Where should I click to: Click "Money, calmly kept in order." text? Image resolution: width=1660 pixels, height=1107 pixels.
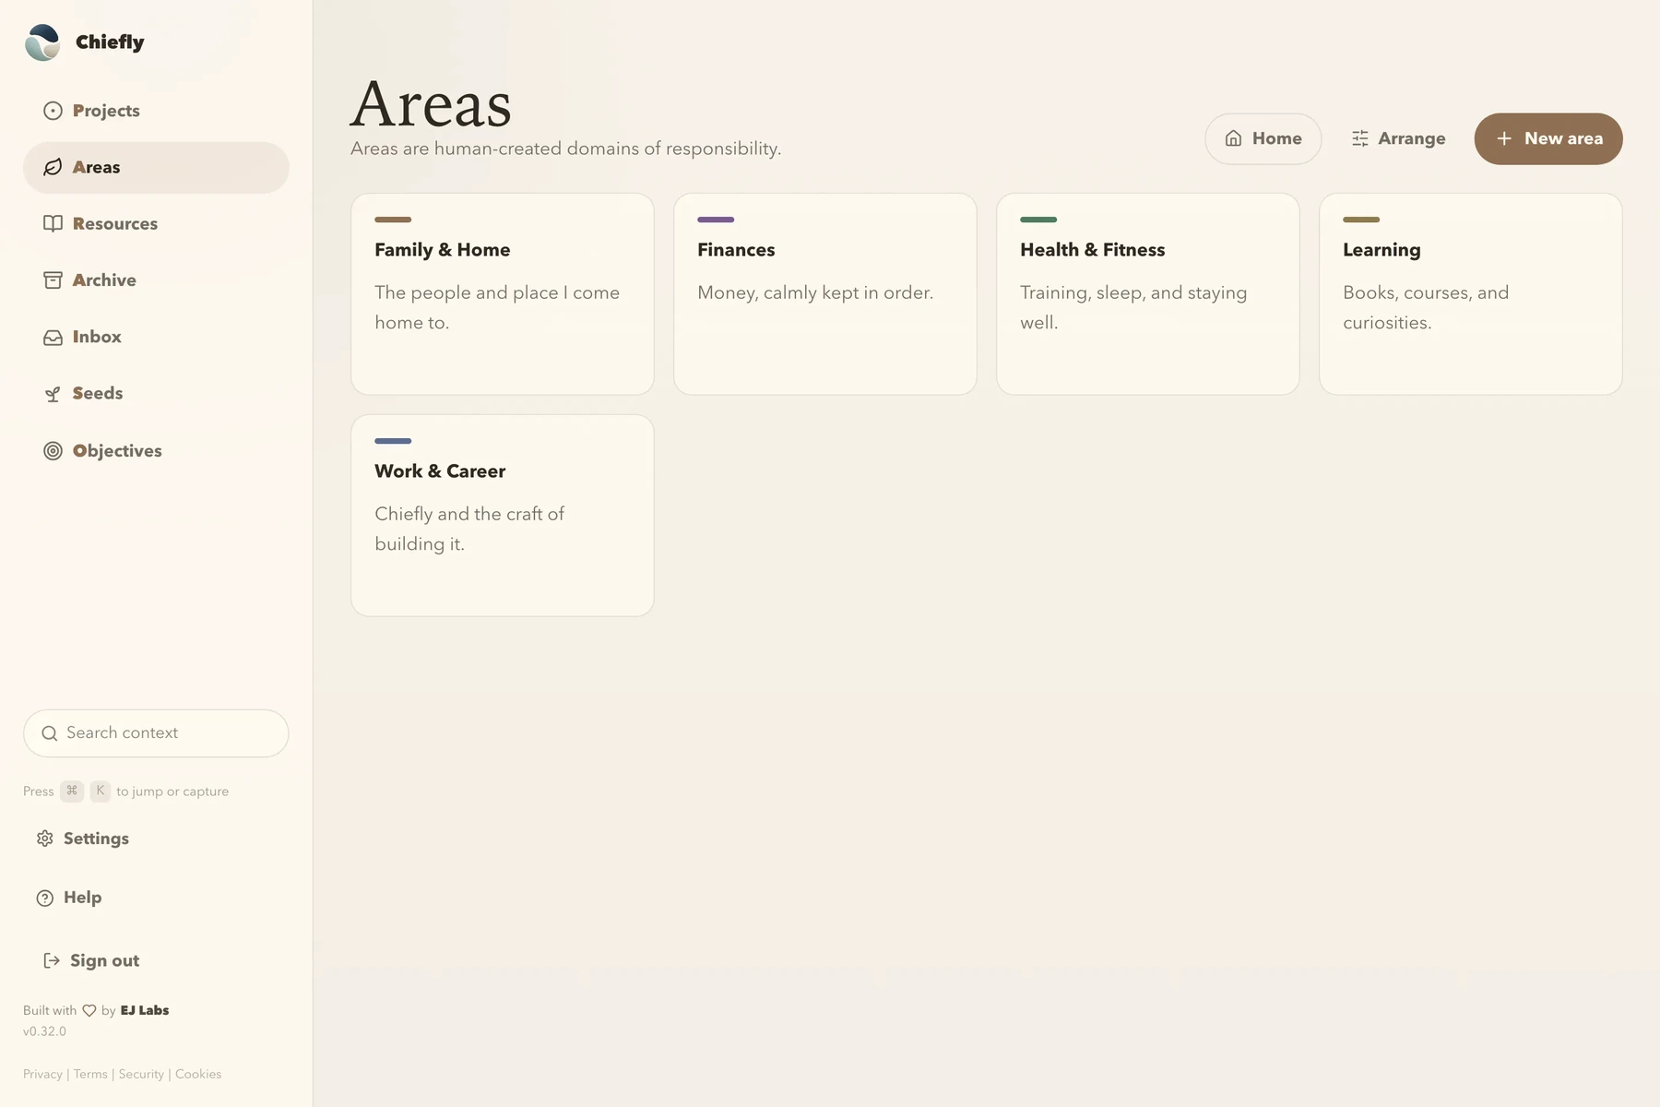(x=815, y=293)
